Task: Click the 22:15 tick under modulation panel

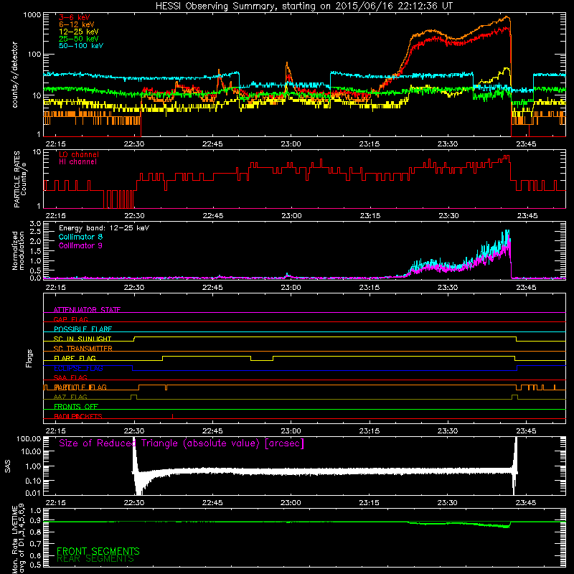Action: coord(56,288)
